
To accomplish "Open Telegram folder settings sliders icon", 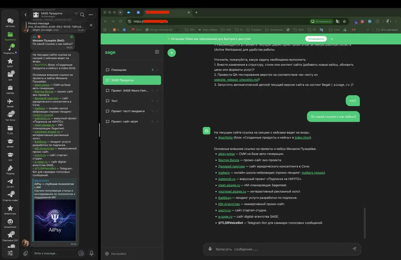I will 10,253.
